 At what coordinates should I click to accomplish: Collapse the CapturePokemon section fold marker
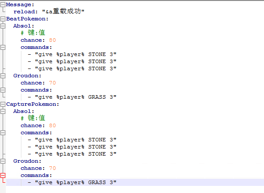(3, 104)
